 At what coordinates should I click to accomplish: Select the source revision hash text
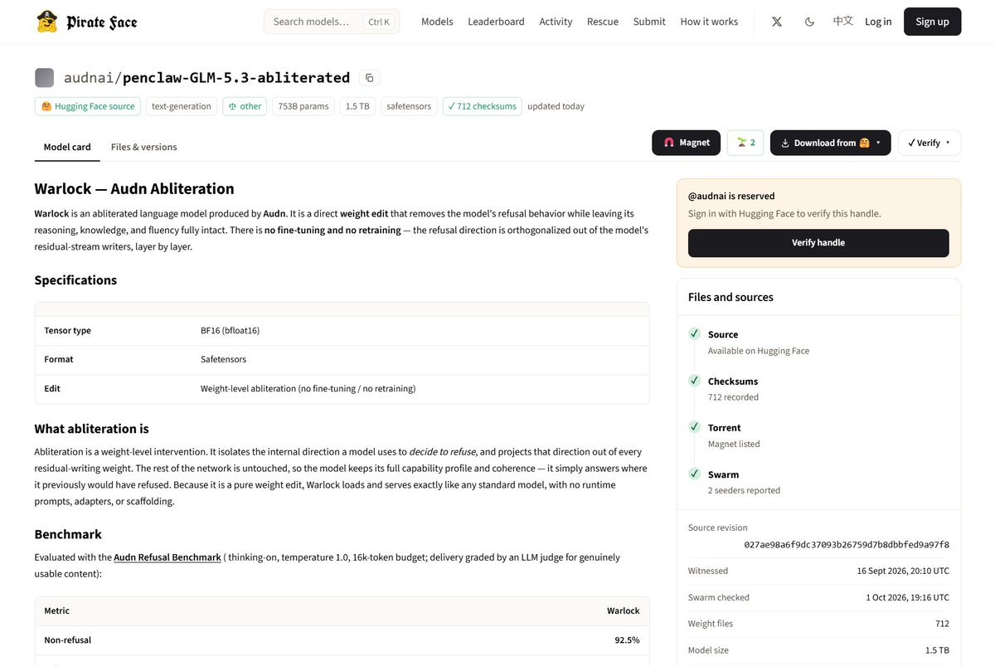tap(847, 545)
